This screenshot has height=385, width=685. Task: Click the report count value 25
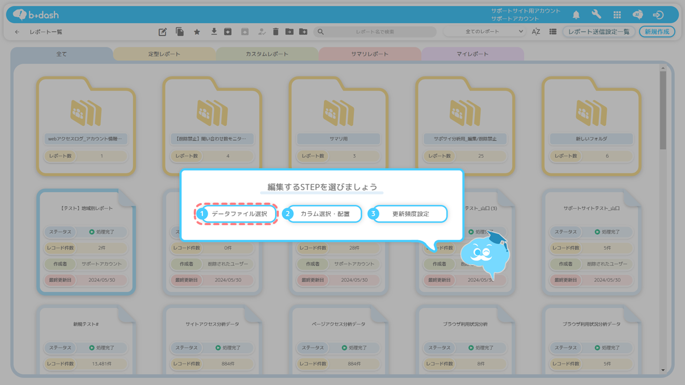click(x=481, y=156)
